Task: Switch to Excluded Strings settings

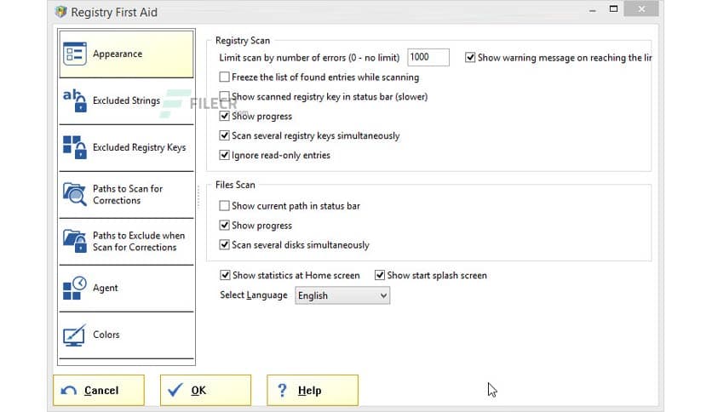Action: point(126,100)
